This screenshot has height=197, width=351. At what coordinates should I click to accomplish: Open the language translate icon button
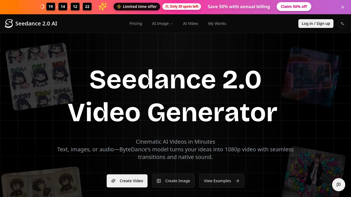[342, 24]
